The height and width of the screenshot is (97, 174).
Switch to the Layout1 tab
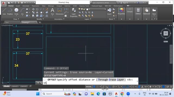click(x=15, y=86)
